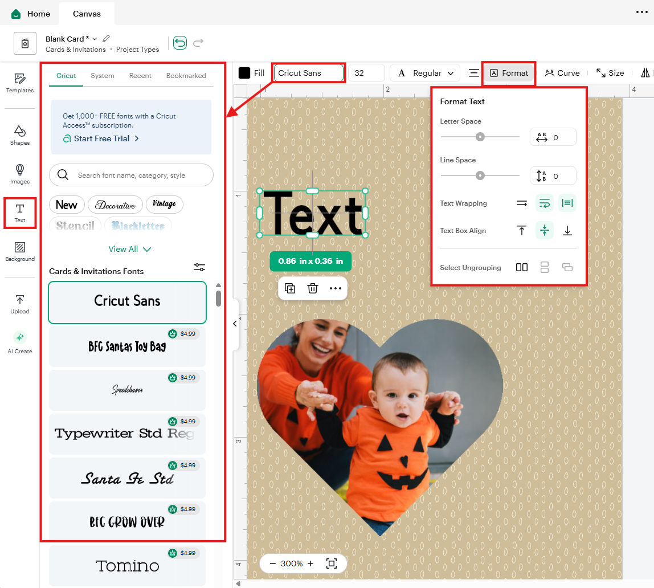The width and height of the screenshot is (654, 588).
Task: Choose the Typewriter Std Reg font card
Action: pos(127,434)
